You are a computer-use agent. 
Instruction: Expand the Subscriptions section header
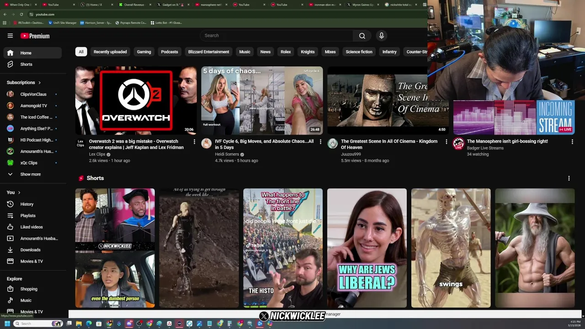click(x=24, y=83)
